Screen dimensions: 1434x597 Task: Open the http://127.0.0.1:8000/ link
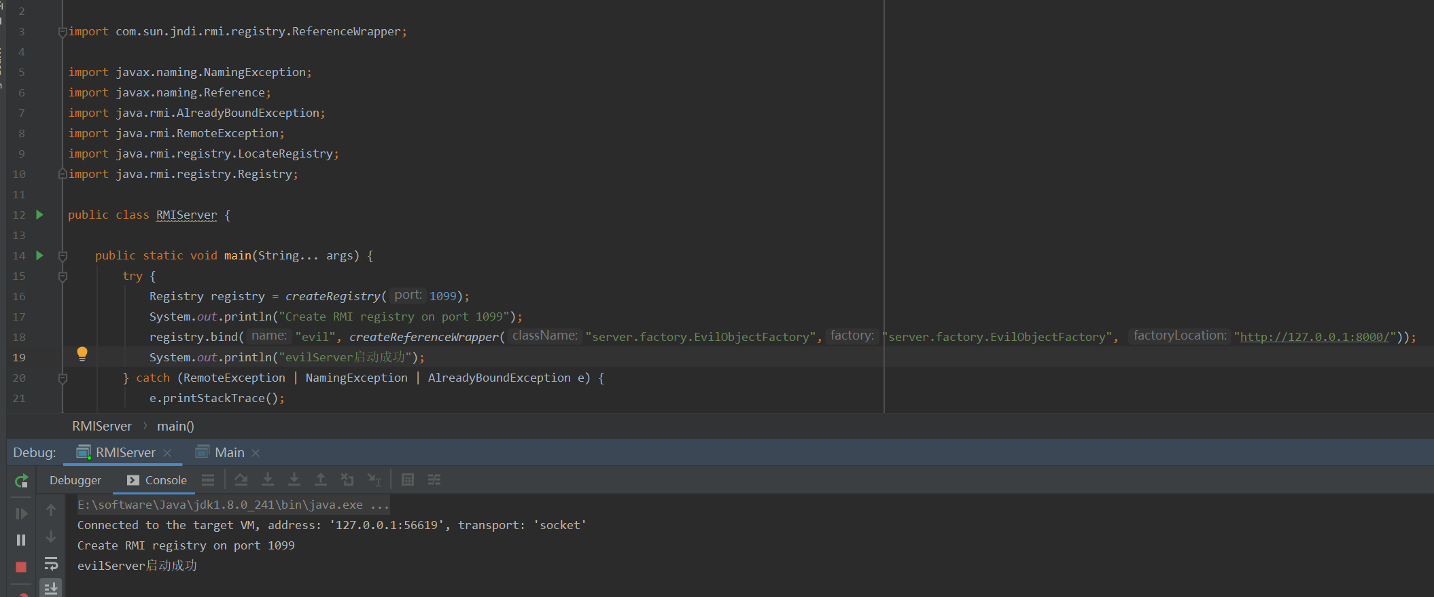[1314, 337]
